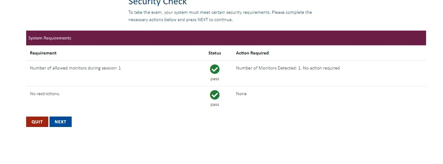The image size is (443, 164).
Task: Click the allowed monitors requirement text
Action: [75, 68]
